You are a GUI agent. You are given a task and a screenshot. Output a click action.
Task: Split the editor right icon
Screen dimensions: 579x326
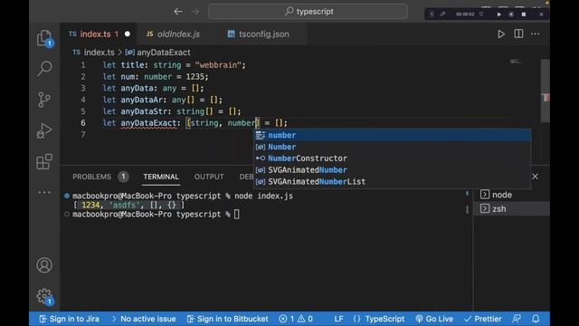coord(518,34)
